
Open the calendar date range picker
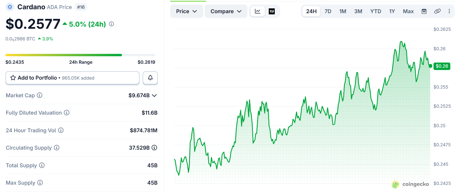pyautogui.click(x=424, y=11)
